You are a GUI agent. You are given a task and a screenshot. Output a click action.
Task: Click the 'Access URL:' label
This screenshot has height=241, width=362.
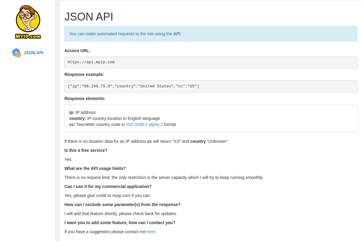[78, 51]
